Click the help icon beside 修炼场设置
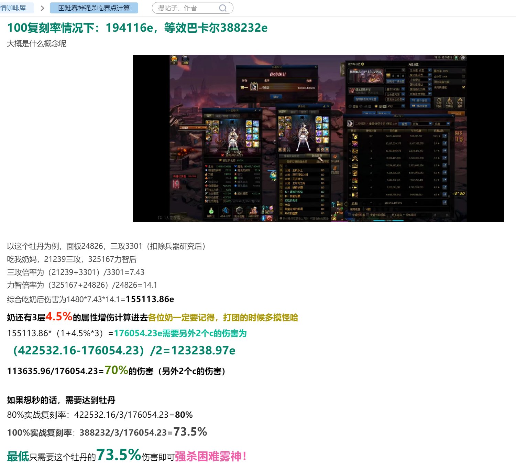The height and width of the screenshot is (470, 516). 363,64
